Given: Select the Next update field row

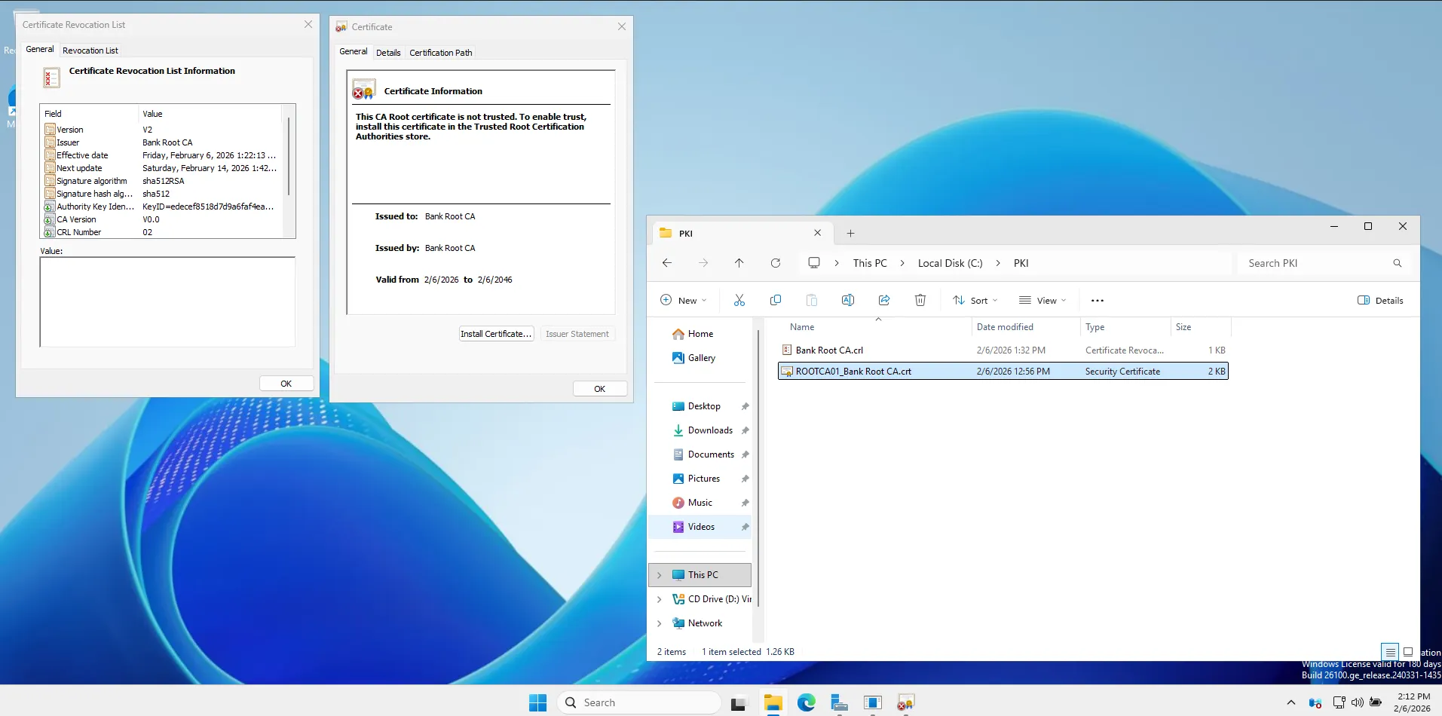Looking at the screenshot, I should tap(162, 168).
